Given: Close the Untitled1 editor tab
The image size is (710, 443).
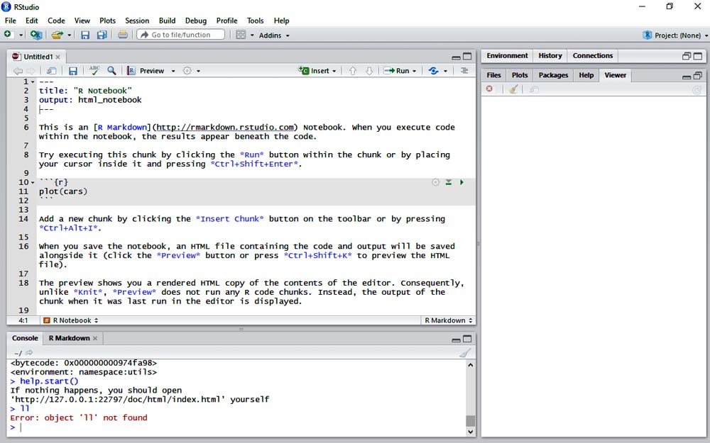Looking at the screenshot, I should pyautogui.click(x=58, y=57).
